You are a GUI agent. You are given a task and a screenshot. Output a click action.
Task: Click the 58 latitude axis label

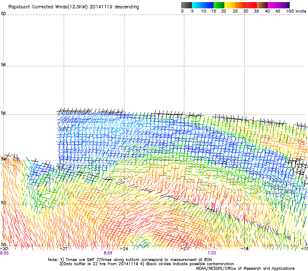3,65
